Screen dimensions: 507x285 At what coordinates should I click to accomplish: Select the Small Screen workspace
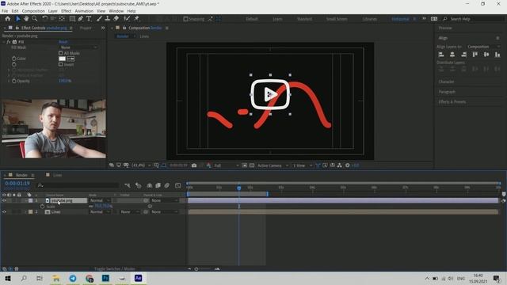click(x=337, y=19)
